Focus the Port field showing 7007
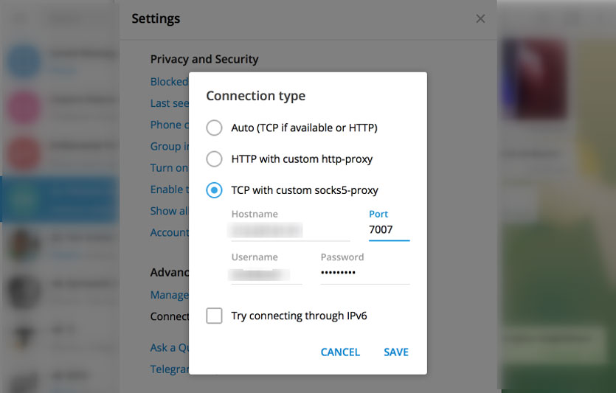 (x=389, y=230)
